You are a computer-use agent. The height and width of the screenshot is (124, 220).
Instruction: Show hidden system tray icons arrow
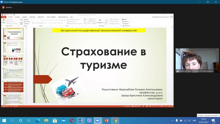click(173, 121)
